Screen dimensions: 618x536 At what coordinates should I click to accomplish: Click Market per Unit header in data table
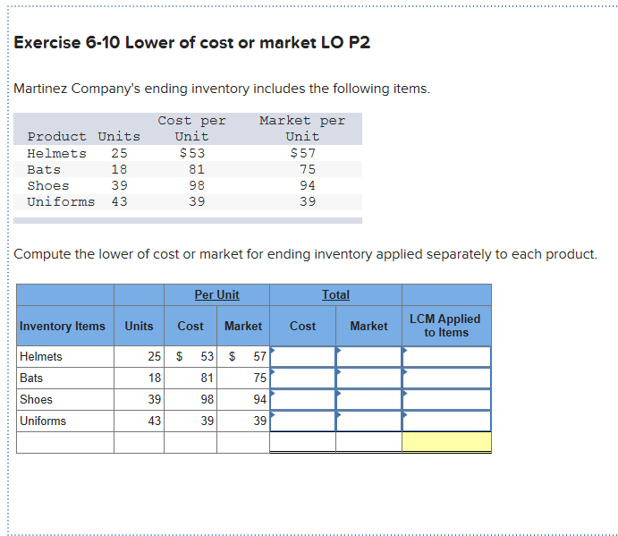302,129
